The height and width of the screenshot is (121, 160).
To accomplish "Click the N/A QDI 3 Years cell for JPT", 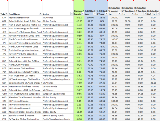I will [x=102, y=36].
